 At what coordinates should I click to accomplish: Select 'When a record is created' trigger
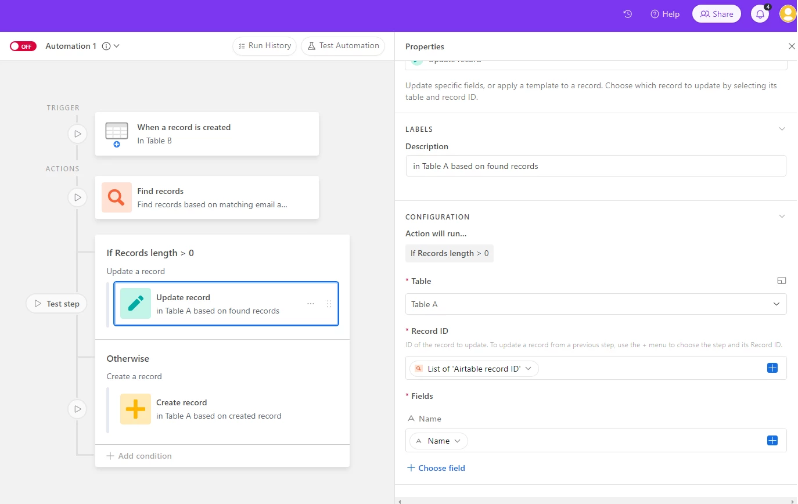click(207, 134)
